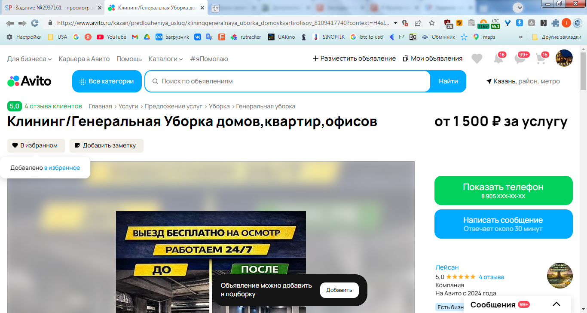Click Добавить заметку button
The width and height of the screenshot is (587, 313).
tap(107, 146)
